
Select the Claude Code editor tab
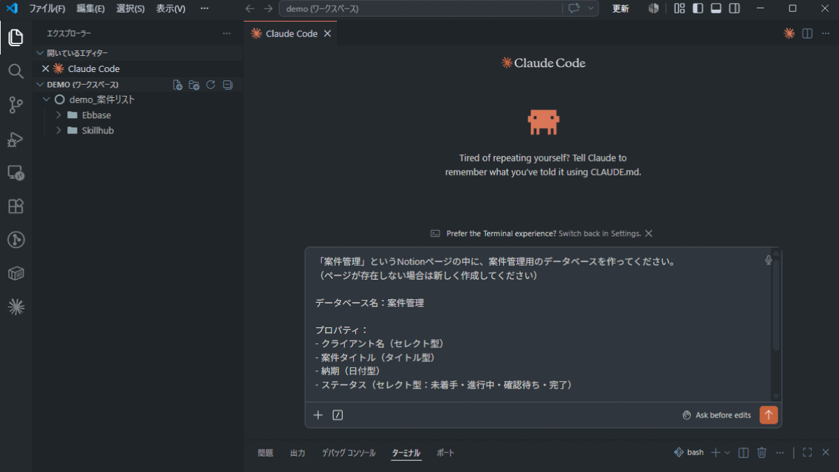pyautogui.click(x=291, y=34)
